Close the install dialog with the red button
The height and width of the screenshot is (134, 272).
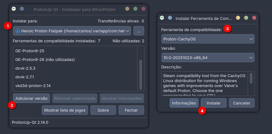254,18
